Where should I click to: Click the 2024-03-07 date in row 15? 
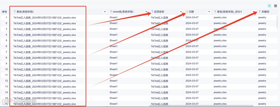pyautogui.click(x=192, y=98)
